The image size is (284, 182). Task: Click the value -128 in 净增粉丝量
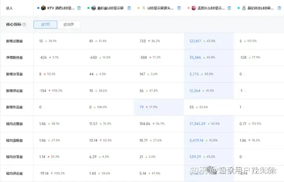coord(243,58)
